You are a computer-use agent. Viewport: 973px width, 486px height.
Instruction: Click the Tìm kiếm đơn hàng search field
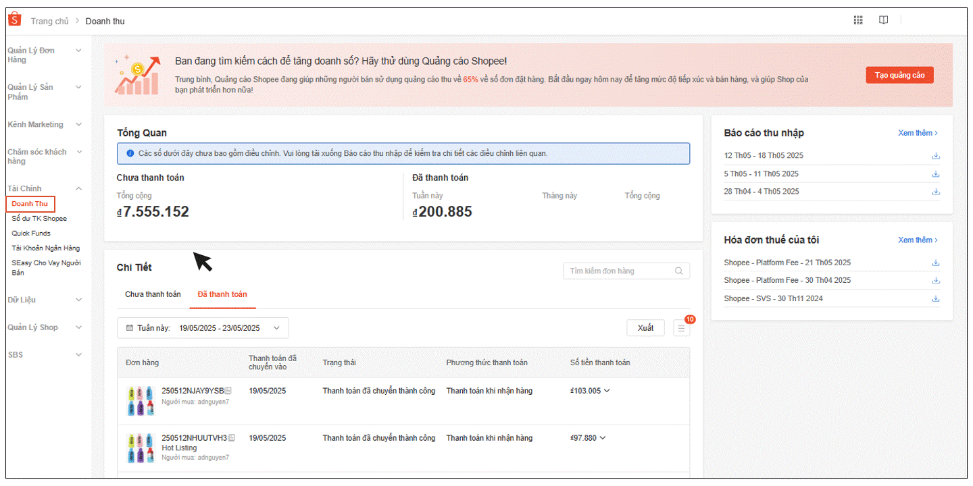point(620,271)
